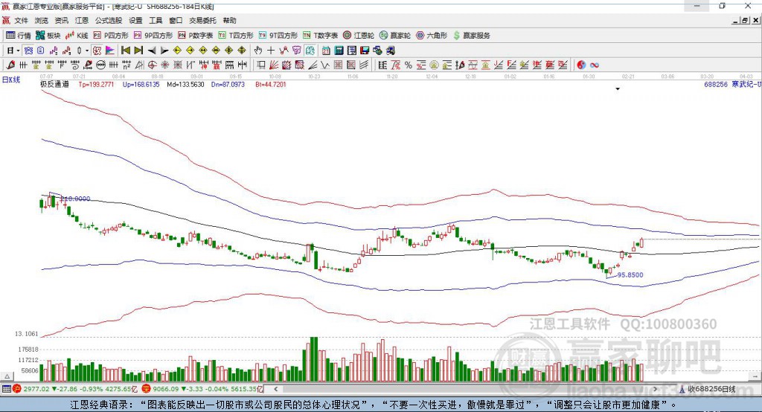Select the circled target crosshair tool
The width and height of the screenshot is (762, 412).
[152, 65]
